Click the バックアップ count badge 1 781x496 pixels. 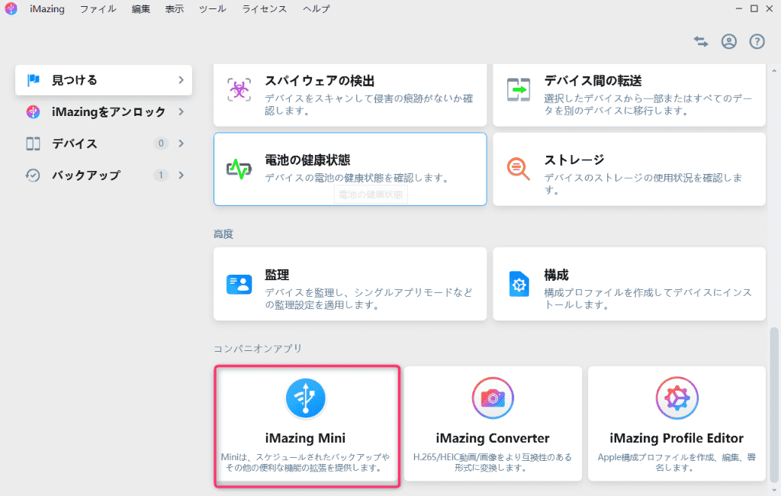[161, 176]
